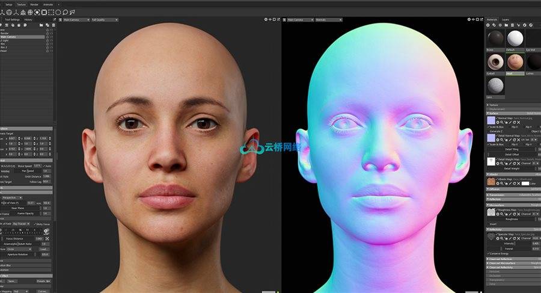Toggle the Sticky Focus checkbox
This screenshot has height=293, width=541.
tap(36, 224)
